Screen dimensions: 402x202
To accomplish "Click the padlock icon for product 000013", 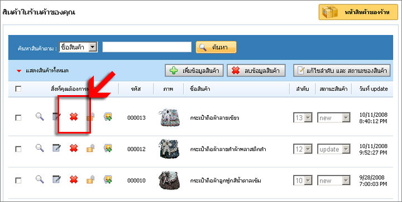I will pos(90,117).
